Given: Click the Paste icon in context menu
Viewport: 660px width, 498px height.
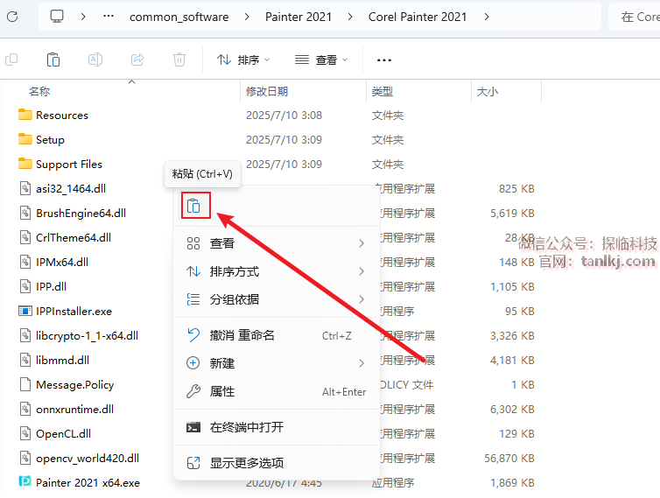Looking at the screenshot, I should [x=195, y=206].
